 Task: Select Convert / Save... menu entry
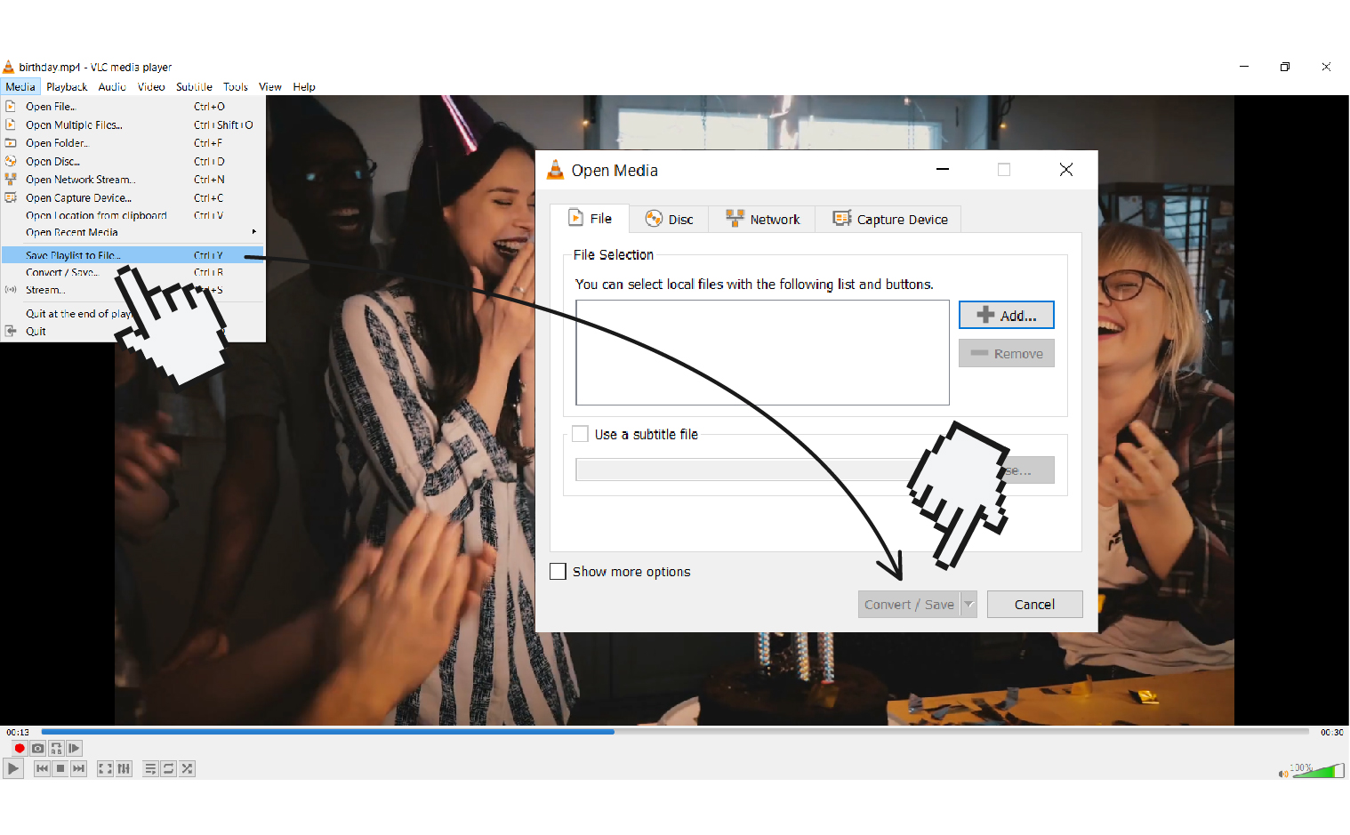click(x=133, y=273)
